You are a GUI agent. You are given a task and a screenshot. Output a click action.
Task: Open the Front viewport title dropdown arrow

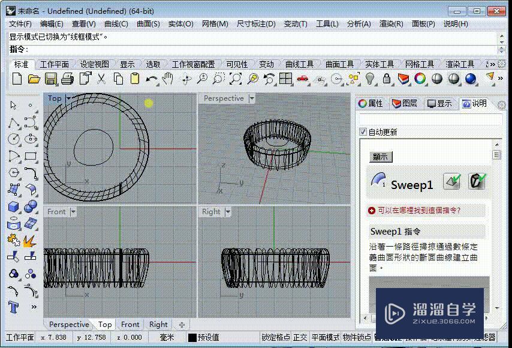[73, 212]
